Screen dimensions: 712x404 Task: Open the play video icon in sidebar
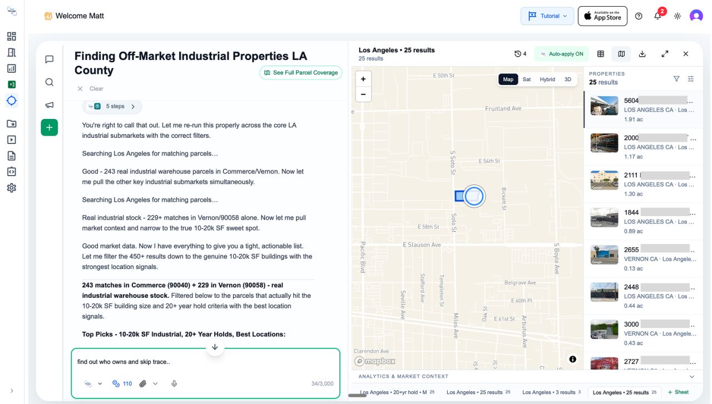pyautogui.click(x=12, y=139)
